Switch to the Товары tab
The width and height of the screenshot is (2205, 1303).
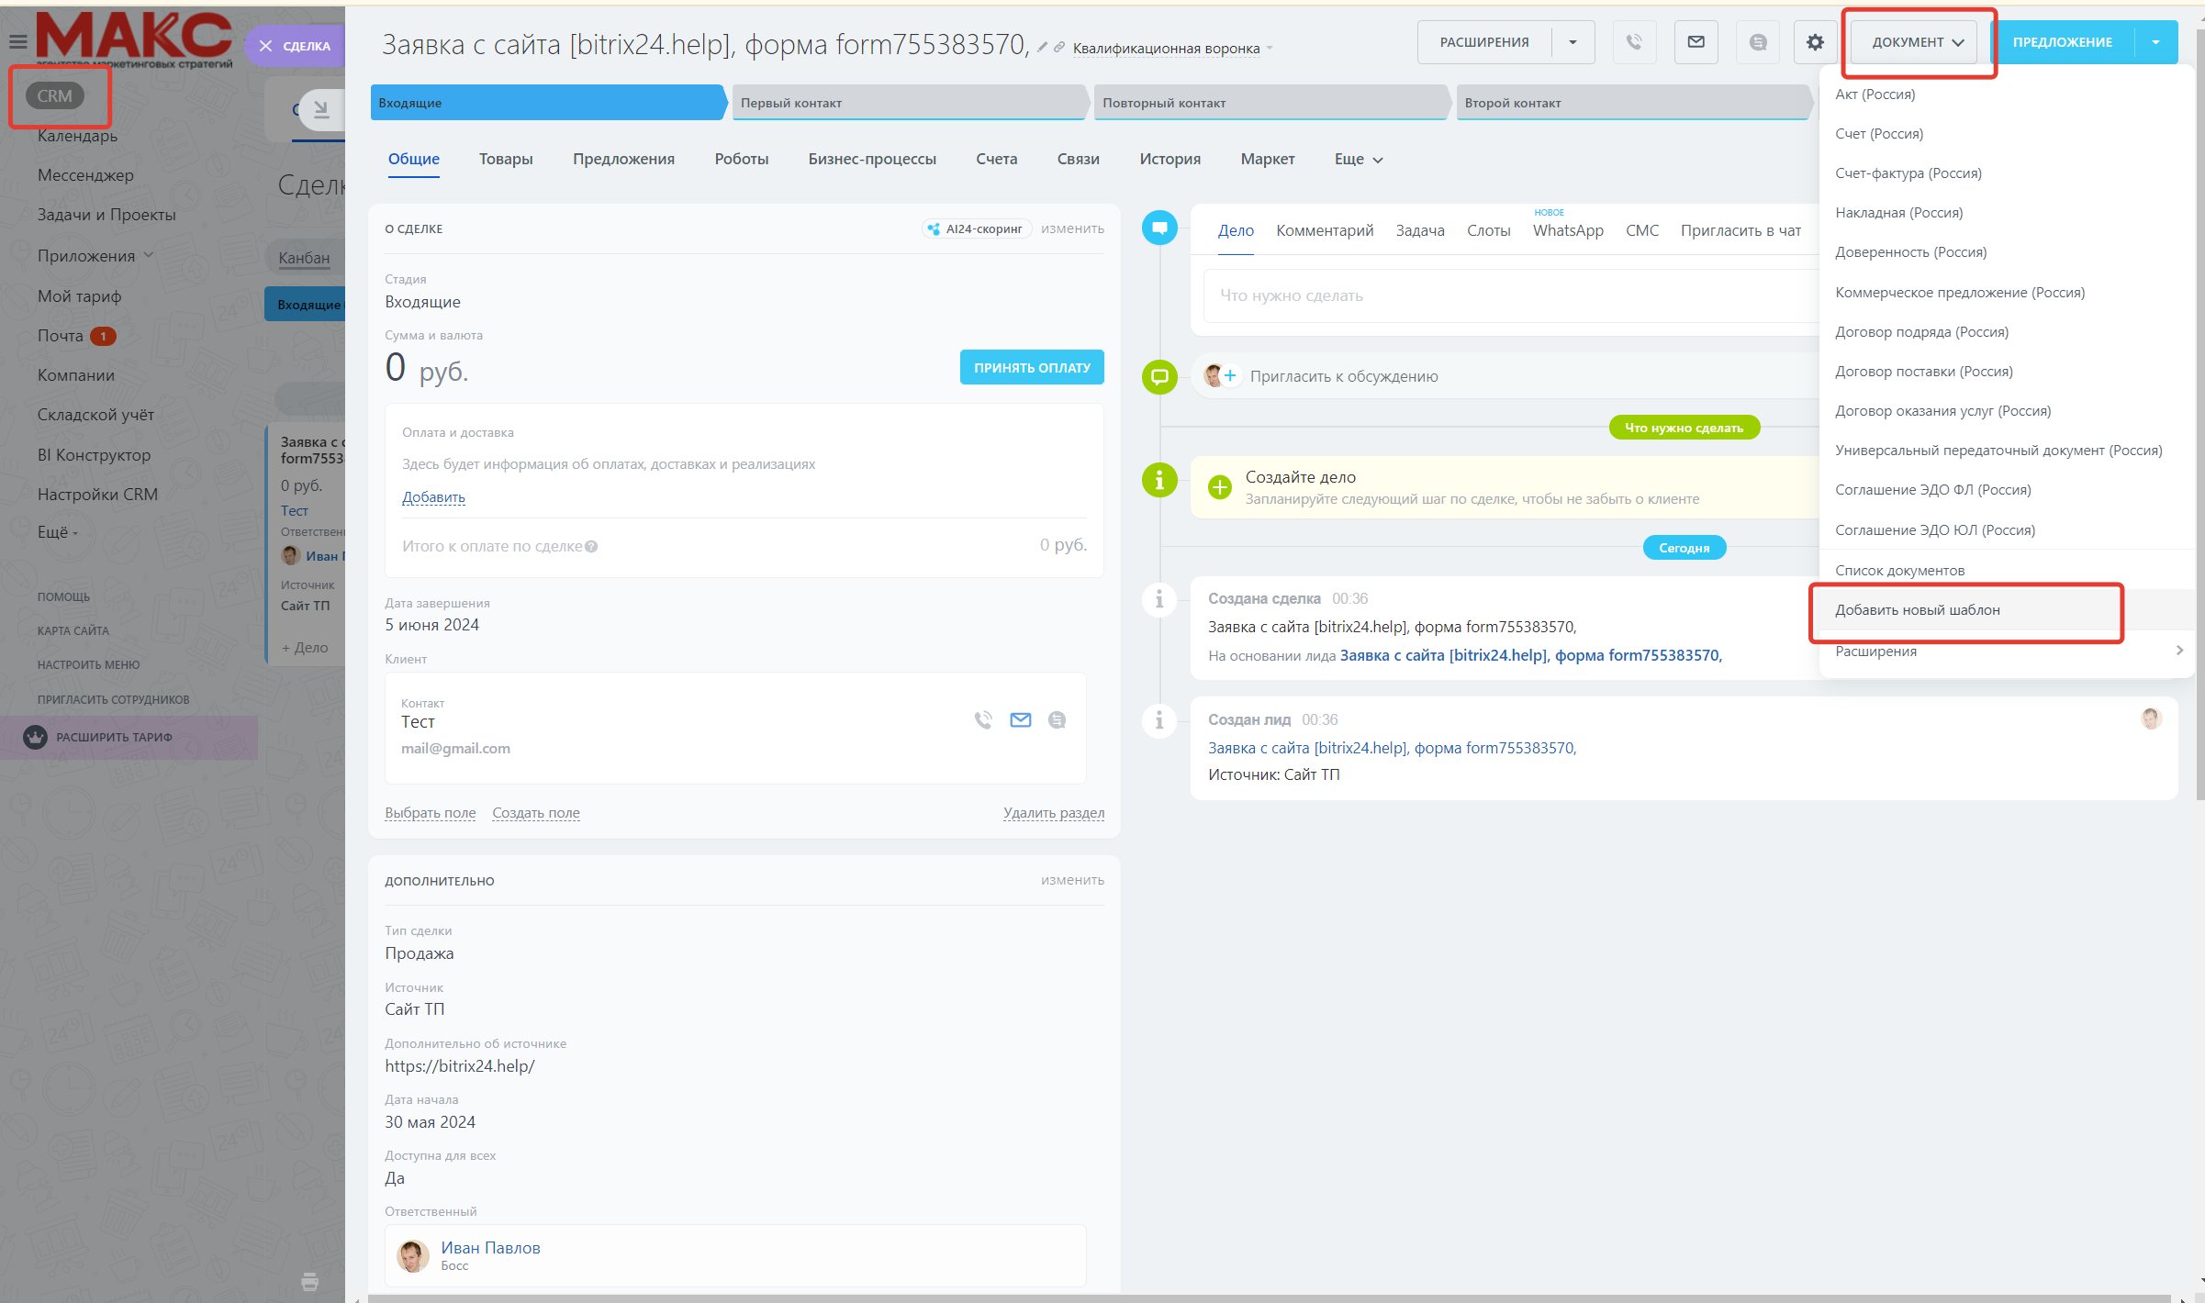(506, 160)
